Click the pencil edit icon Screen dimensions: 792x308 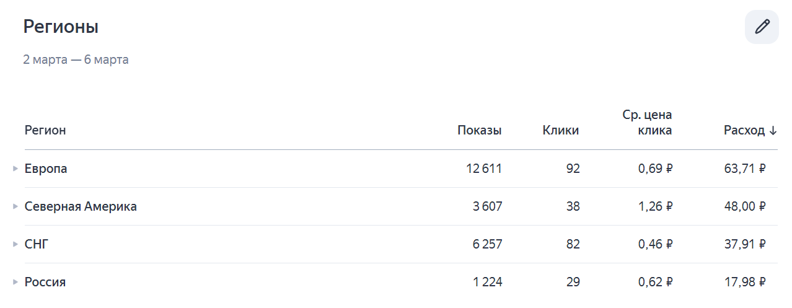[762, 27]
